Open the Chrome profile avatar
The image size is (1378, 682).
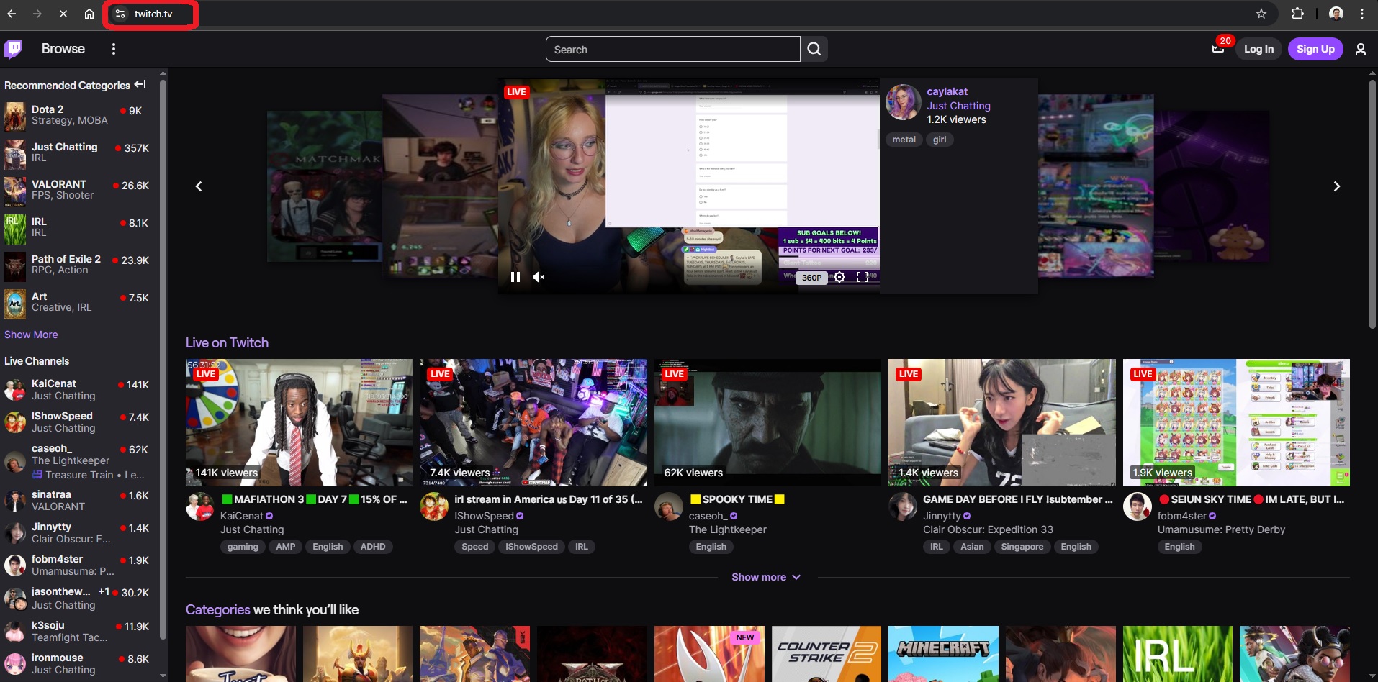coord(1336,14)
